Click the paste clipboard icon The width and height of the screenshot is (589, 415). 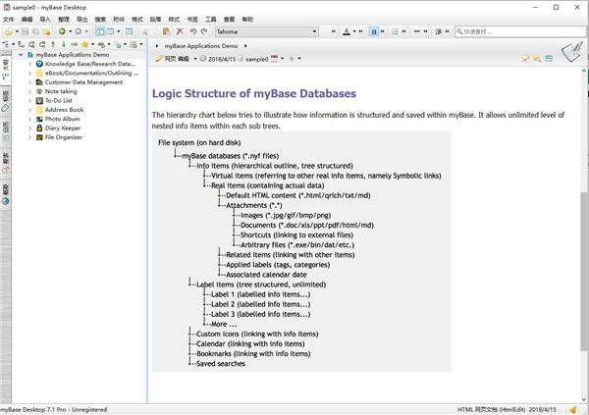click(168, 31)
